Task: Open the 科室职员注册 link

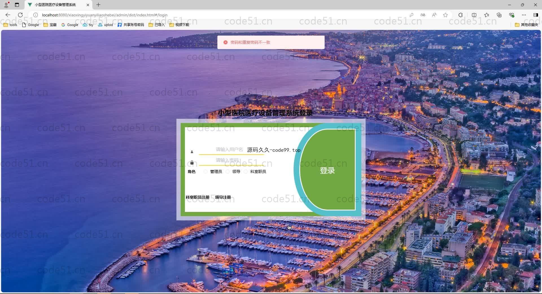Action: click(x=197, y=197)
